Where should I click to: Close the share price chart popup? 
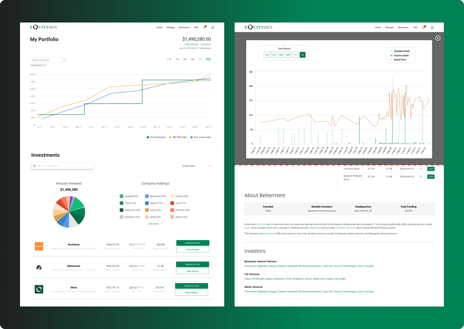(438, 38)
